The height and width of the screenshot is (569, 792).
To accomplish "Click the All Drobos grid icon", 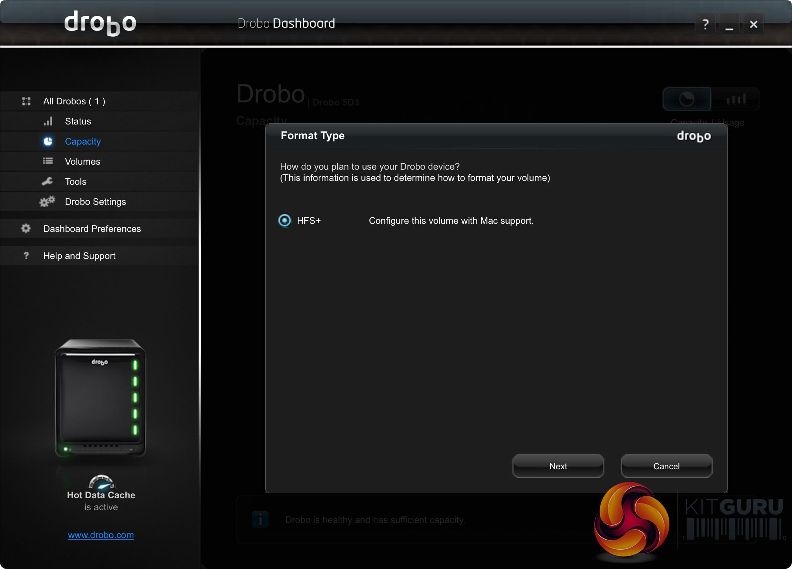I will pyautogui.click(x=26, y=101).
